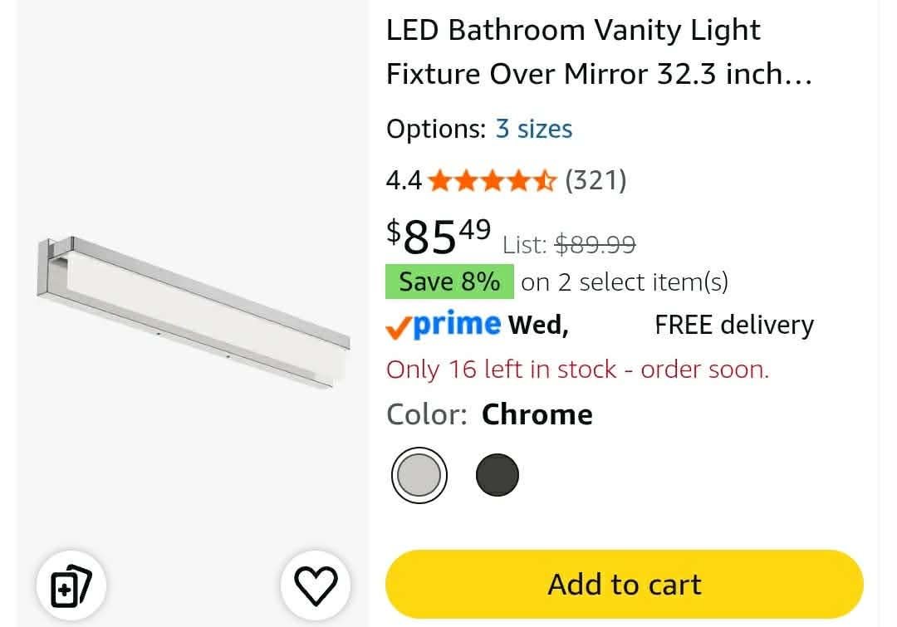Click the FREE delivery text

click(734, 325)
